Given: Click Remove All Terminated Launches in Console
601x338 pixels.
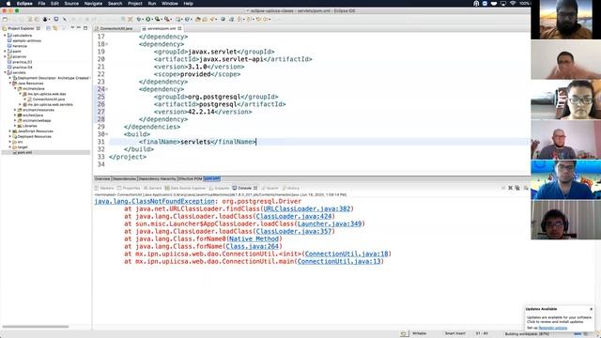Looking at the screenshot, I should [517, 188].
